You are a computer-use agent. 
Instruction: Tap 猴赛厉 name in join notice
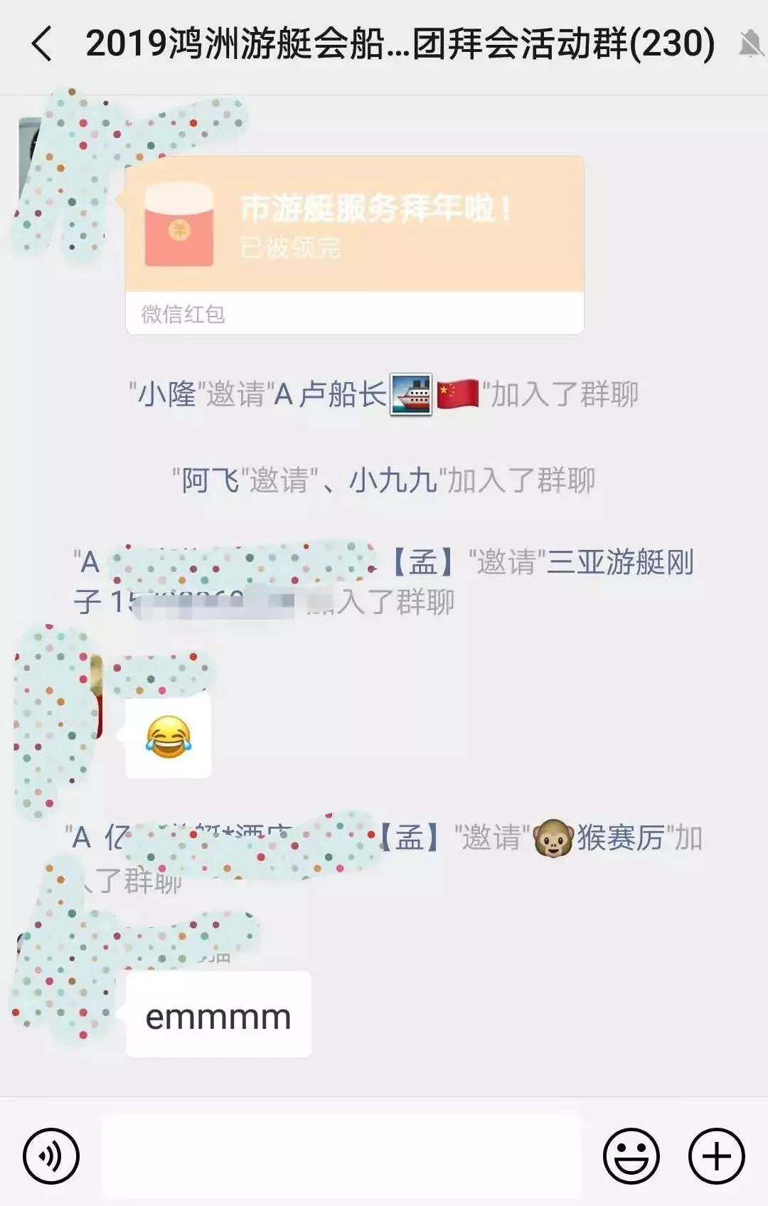[620, 837]
